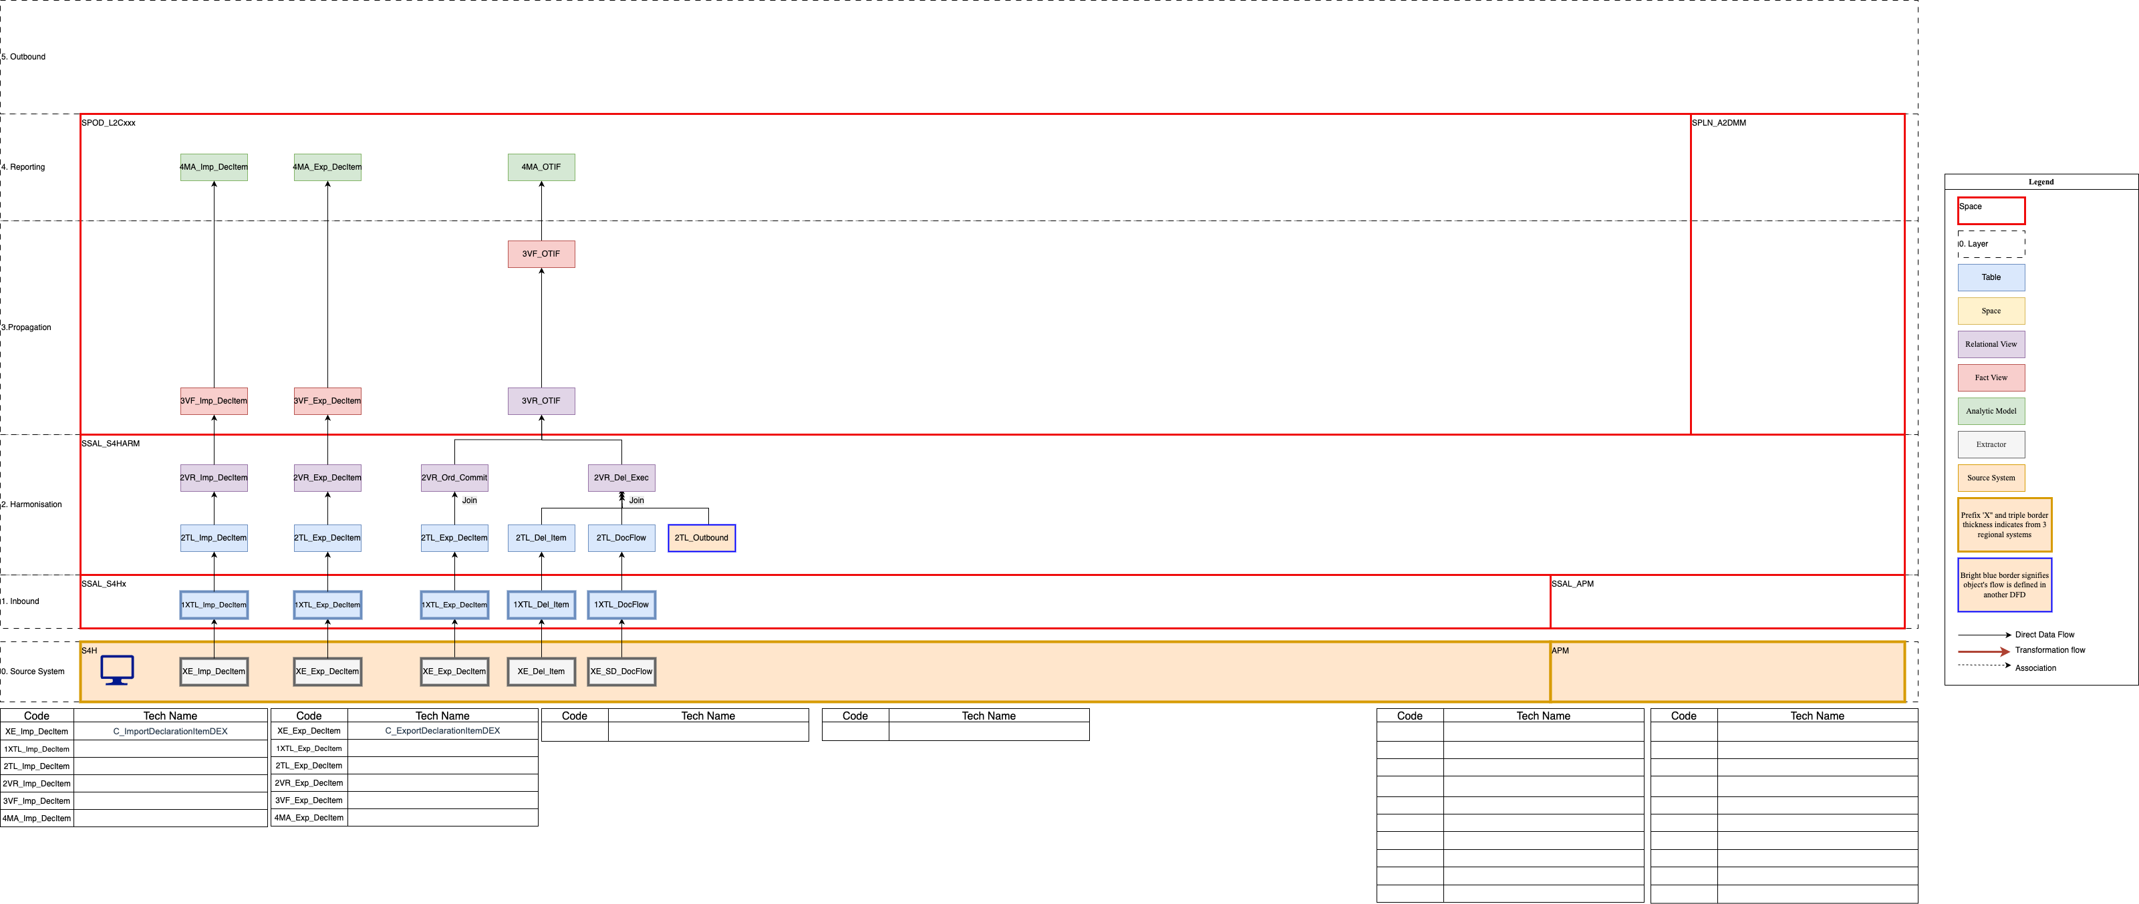2139x904 pixels.
Task: Click C_ImportDeclarationItemDEX table cell
Action: pyautogui.click(x=170, y=732)
